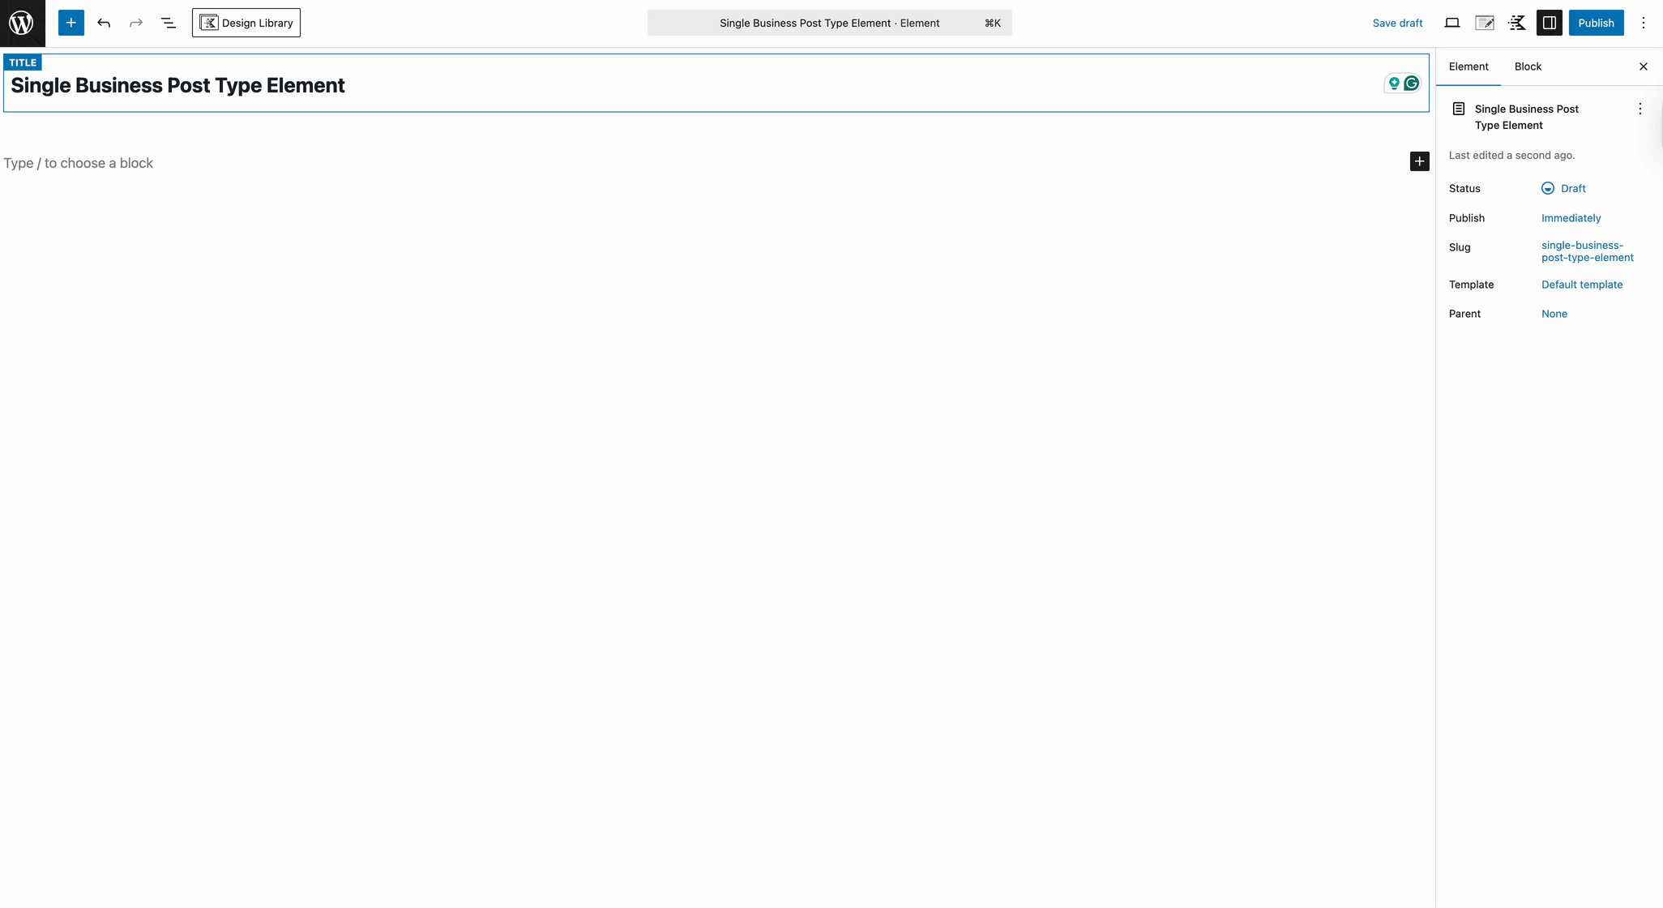Switch to the Block tab
Image resolution: width=1663 pixels, height=908 pixels.
click(x=1528, y=66)
